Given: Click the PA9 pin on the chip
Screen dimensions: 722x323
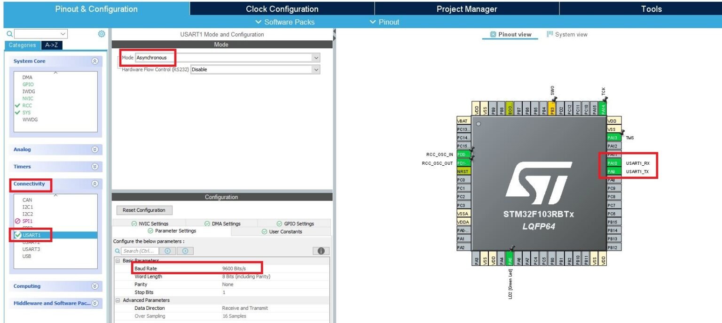Looking at the screenshot, I should tap(612, 171).
